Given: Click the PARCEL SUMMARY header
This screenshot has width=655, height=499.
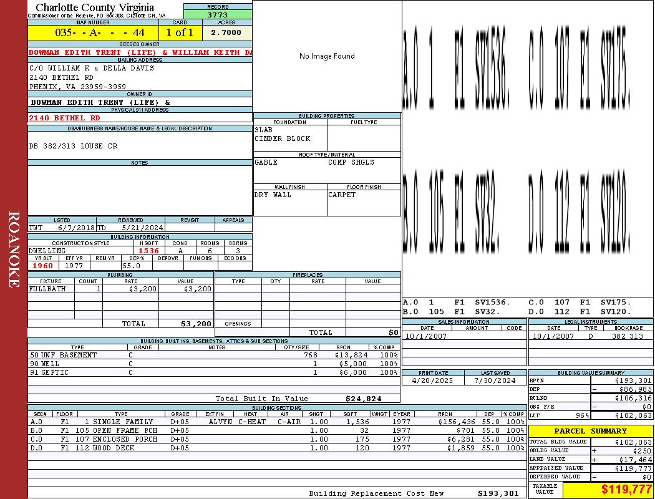Looking at the screenshot, I should pyautogui.click(x=590, y=431).
